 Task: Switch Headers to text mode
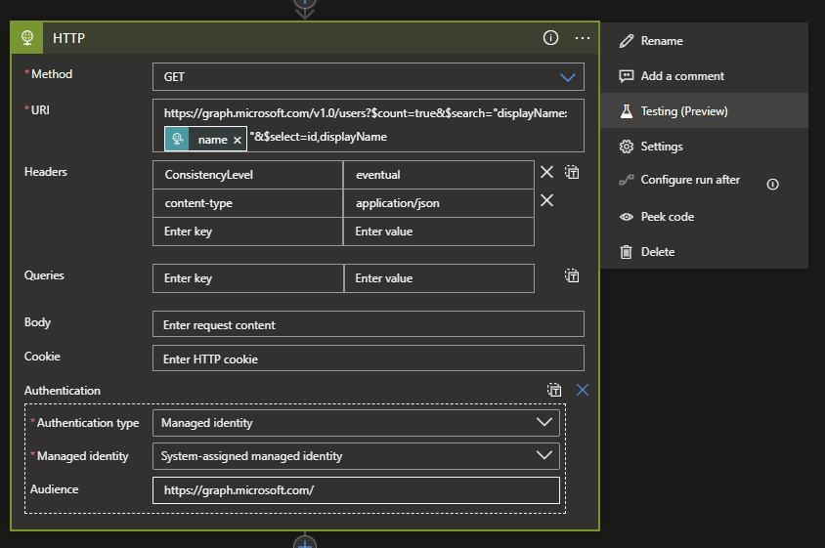pyautogui.click(x=572, y=172)
